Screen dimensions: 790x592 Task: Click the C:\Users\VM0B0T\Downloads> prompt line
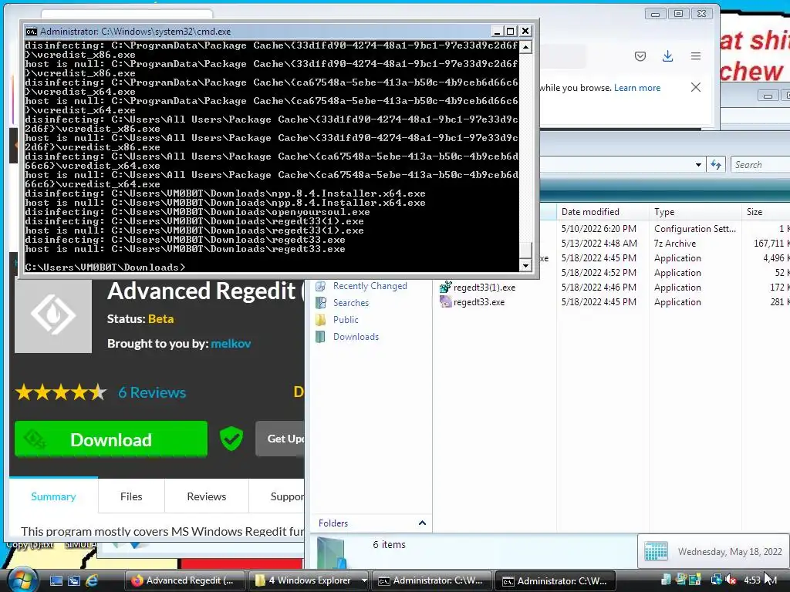[x=105, y=267]
